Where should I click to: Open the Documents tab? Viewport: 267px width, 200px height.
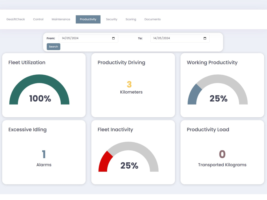[x=152, y=19]
